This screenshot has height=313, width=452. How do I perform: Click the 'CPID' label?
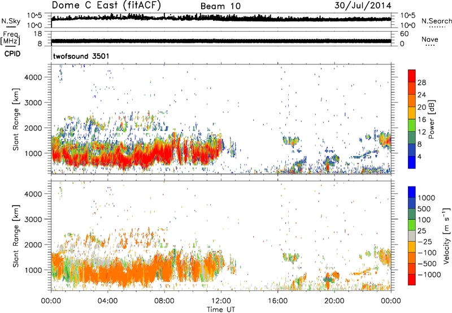pos(12,54)
